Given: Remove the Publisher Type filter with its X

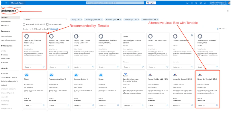Looking at the screenshot, I should 120,20.
